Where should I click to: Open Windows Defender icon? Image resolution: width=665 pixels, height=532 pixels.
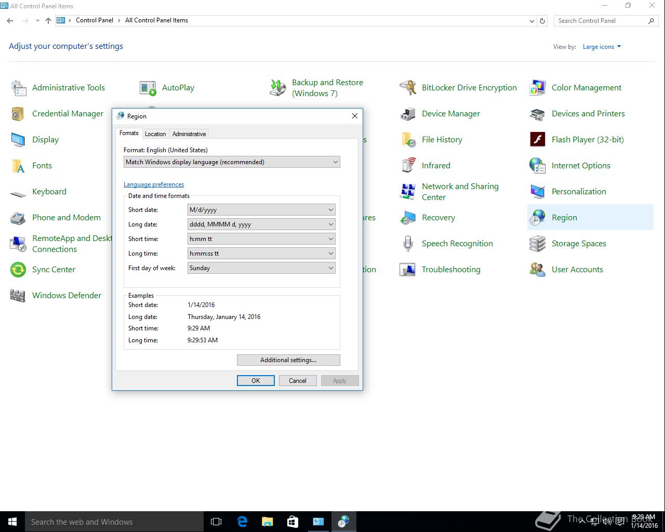pos(18,296)
